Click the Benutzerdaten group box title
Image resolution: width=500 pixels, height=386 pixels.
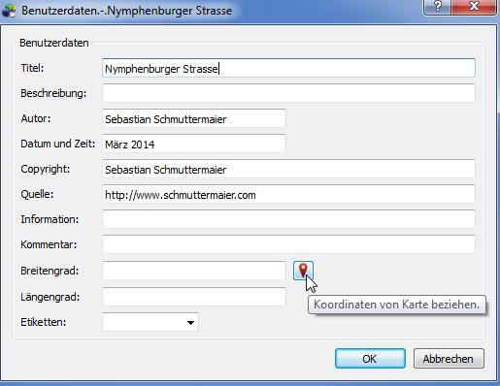(54, 43)
